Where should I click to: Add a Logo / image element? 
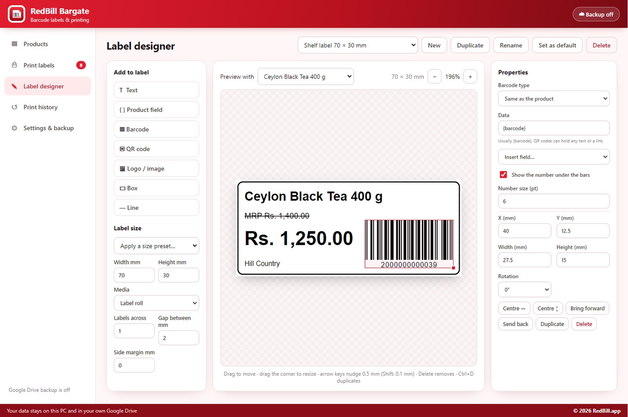[x=156, y=169]
